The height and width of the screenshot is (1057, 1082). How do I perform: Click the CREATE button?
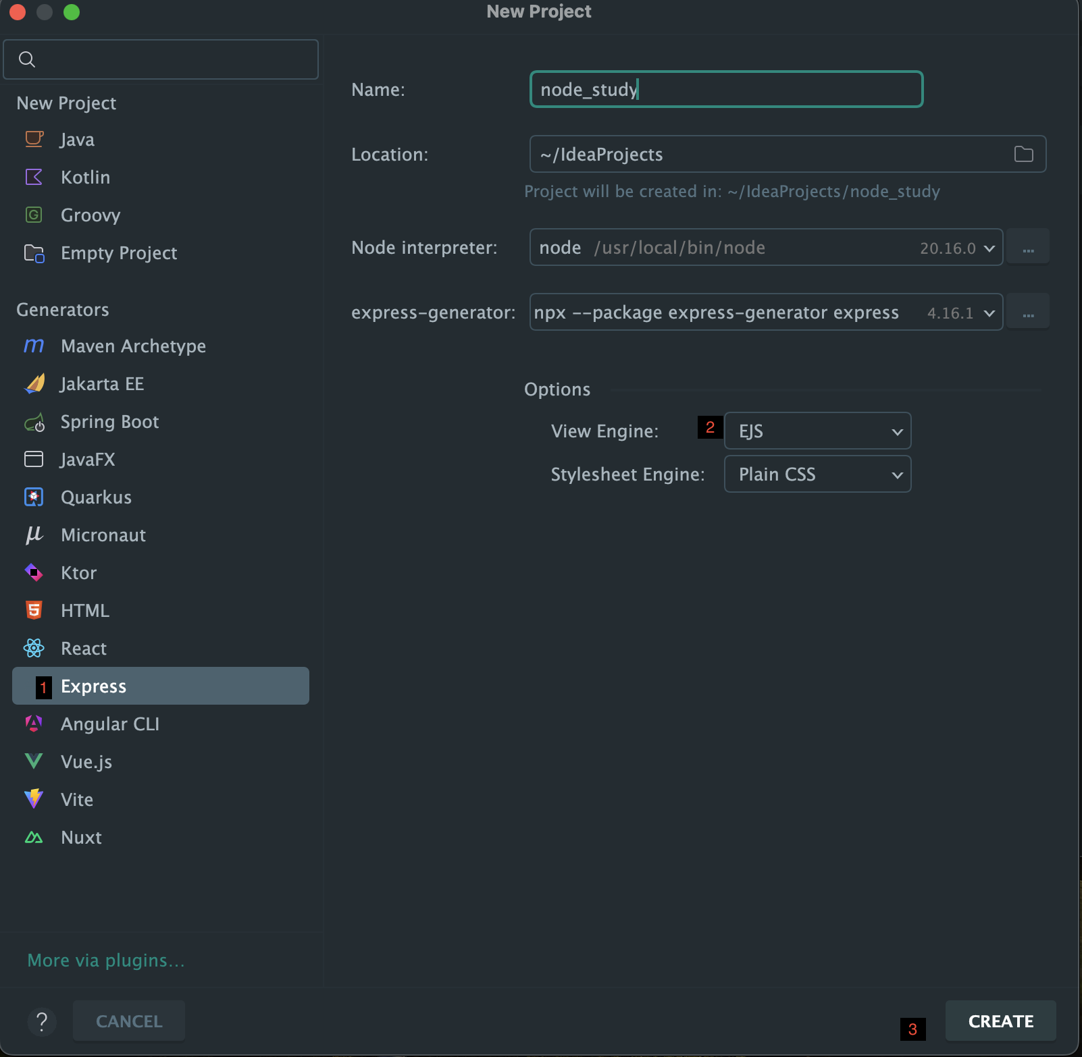click(x=1001, y=1021)
